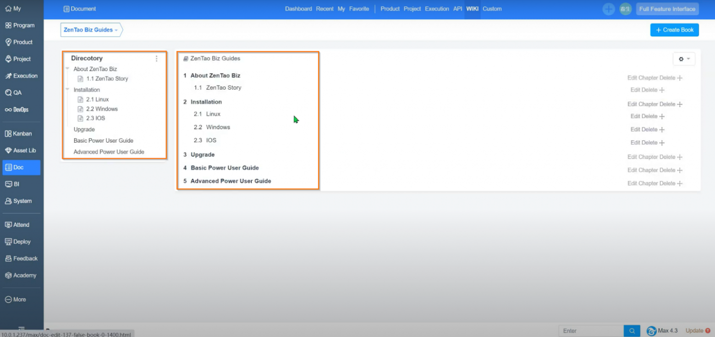The height and width of the screenshot is (337, 715).
Task: Open the Favorite tab
Action: click(x=359, y=9)
